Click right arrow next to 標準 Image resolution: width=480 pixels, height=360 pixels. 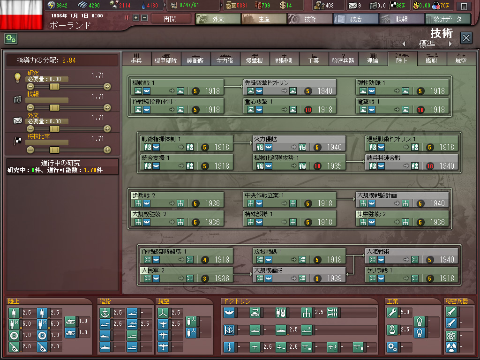[x=450, y=44]
